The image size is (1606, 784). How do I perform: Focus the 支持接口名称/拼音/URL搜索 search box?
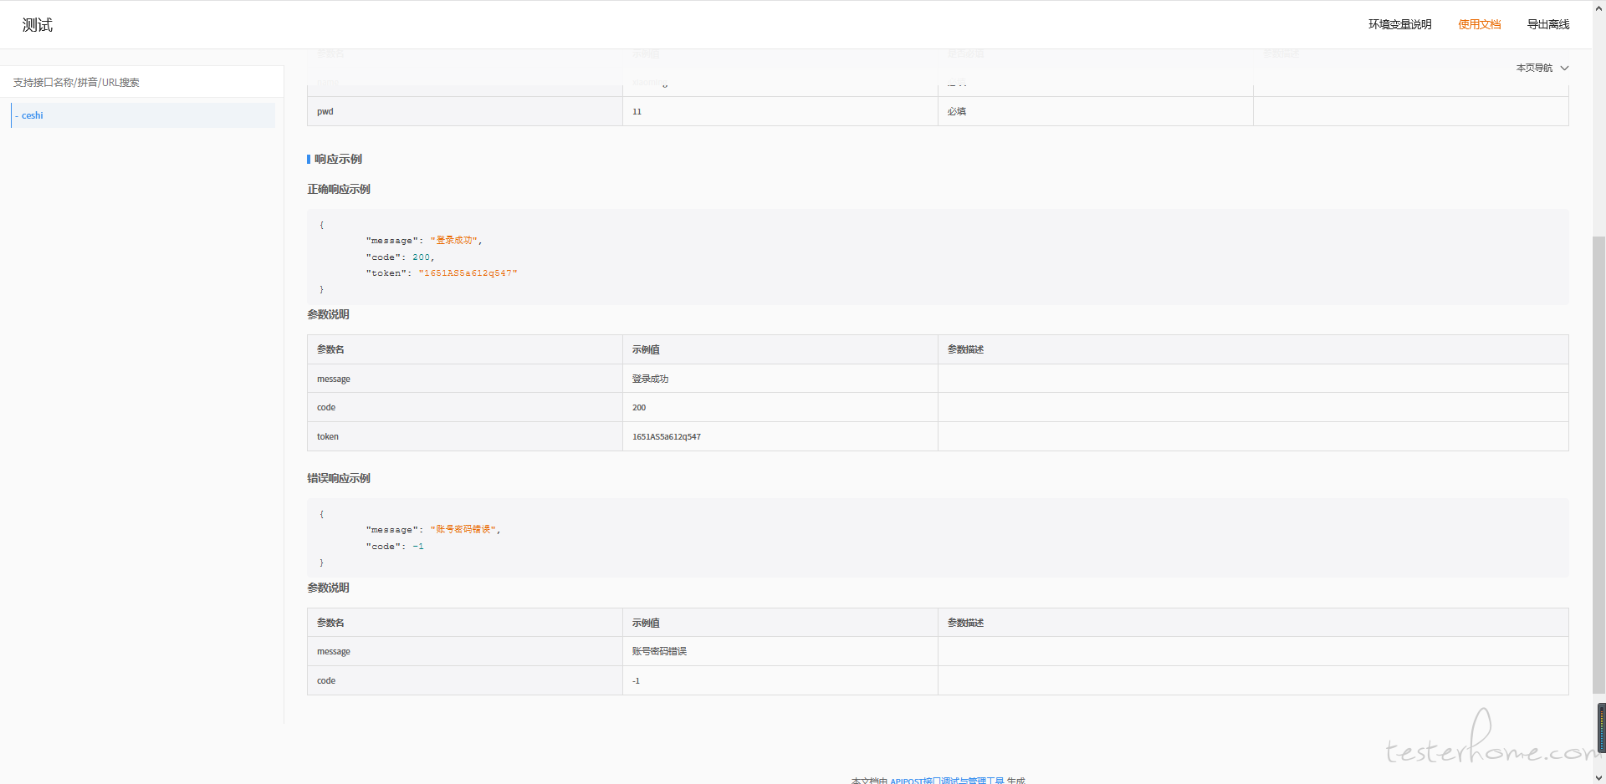(x=142, y=82)
